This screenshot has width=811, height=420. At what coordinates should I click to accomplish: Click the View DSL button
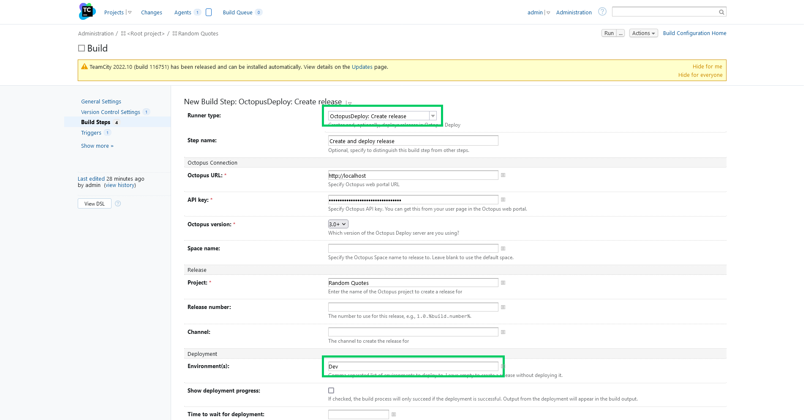[95, 203]
